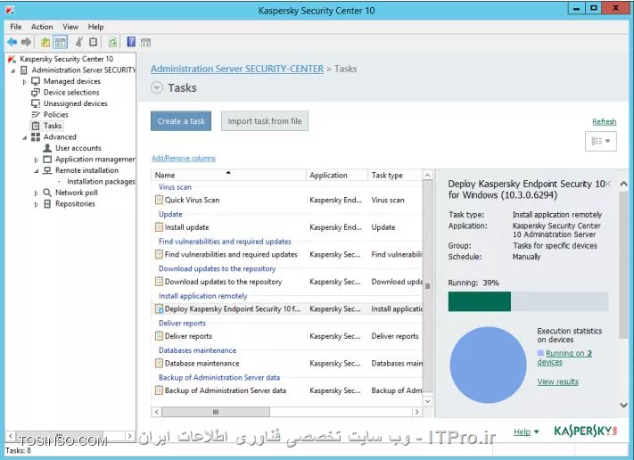Viewport: 634px width, 460px height.
Task: Click the Refresh link
Action: (x=604, y=121)
